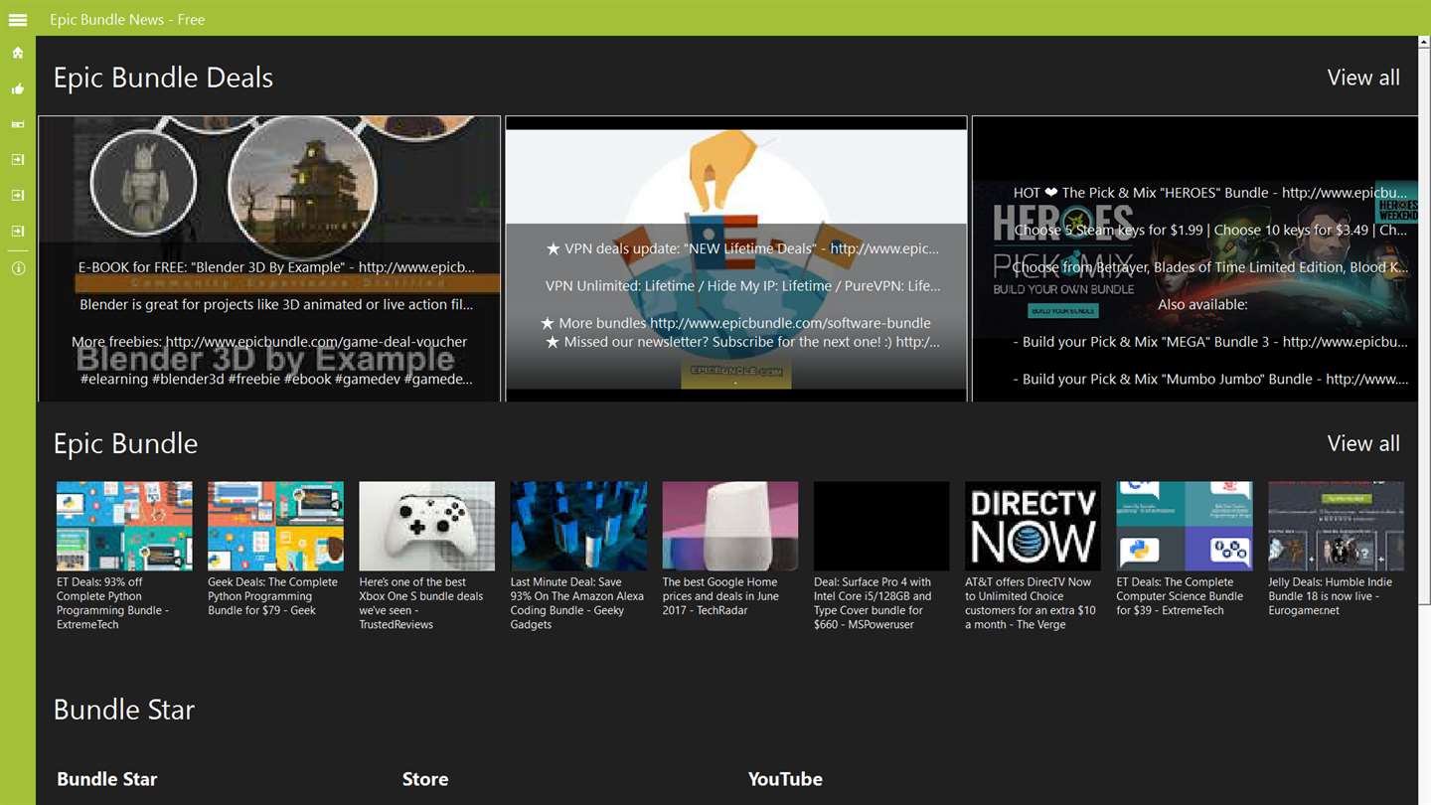Click the 'E-BOOK for FREE' headline line
Image resolution: width=1431 pixels, height=805 pixels.
[x=276, y=267]
